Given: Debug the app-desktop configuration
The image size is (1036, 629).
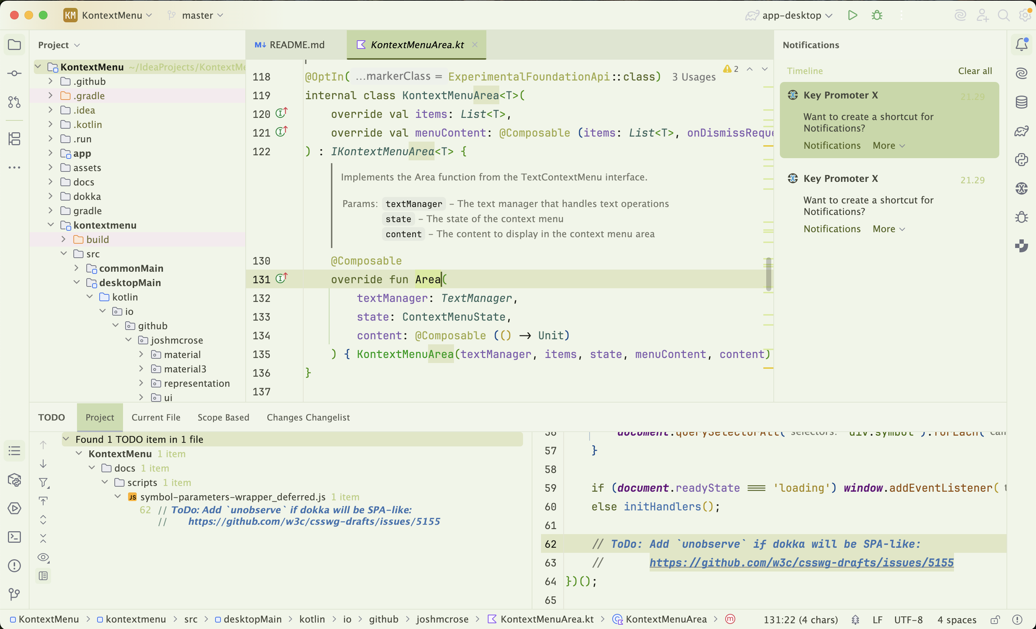Looking at the screenshot, I should point(877,15).
